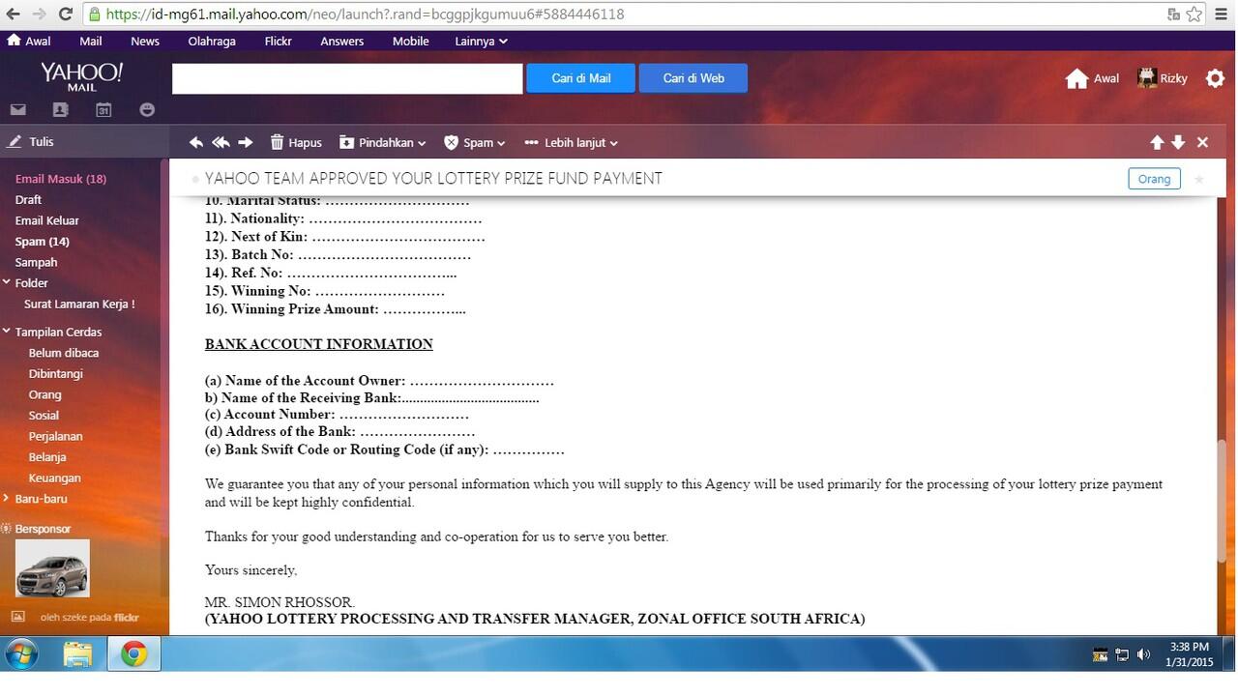Click the sponsored car thumbnail
Image resolution: width=1238 pixels, height=696 pixels.
[52, 568]
